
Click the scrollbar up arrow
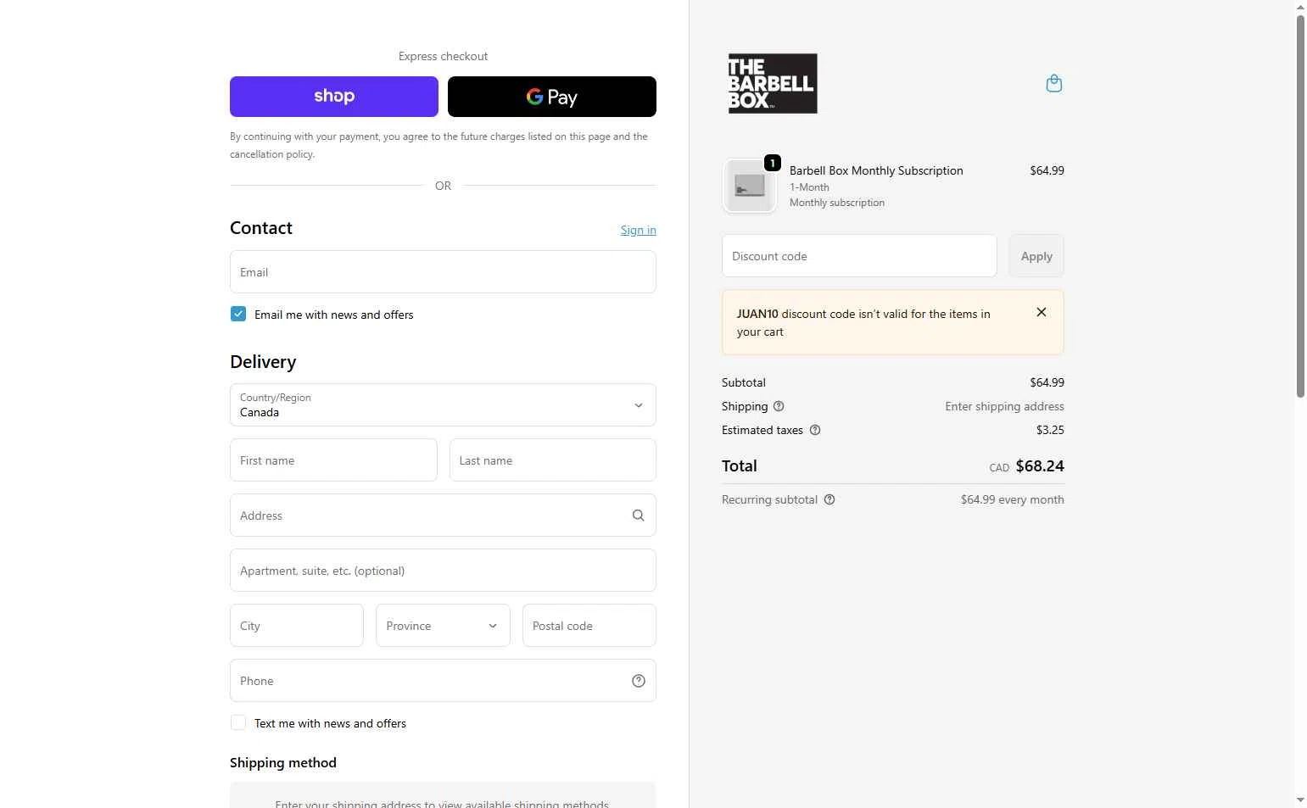coord(1300,7)
